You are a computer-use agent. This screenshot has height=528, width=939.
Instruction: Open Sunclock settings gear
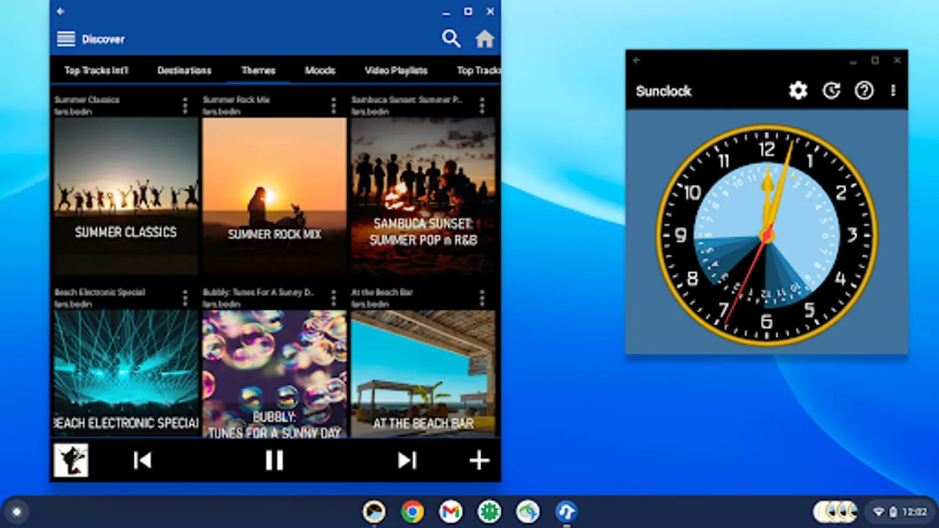coord(798,90)
